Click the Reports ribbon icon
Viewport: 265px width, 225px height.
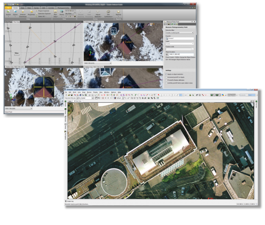pyautogui.click(x=118, y=12)
